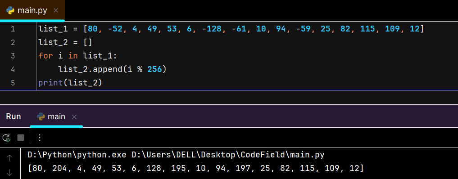
Task: Click the value 115 in list_1
Action: point(368,29)
